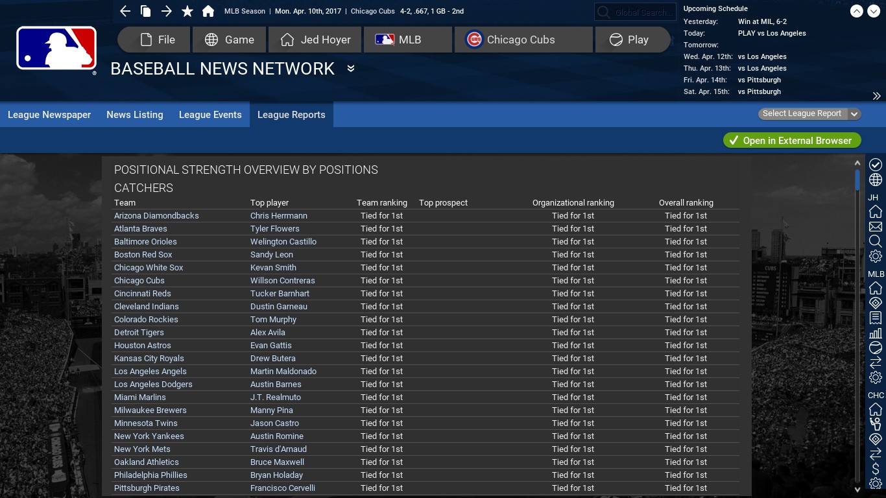Open the mail envelope icon in sidebar
The height and width of the screenshot is (498, 886).
876,227
